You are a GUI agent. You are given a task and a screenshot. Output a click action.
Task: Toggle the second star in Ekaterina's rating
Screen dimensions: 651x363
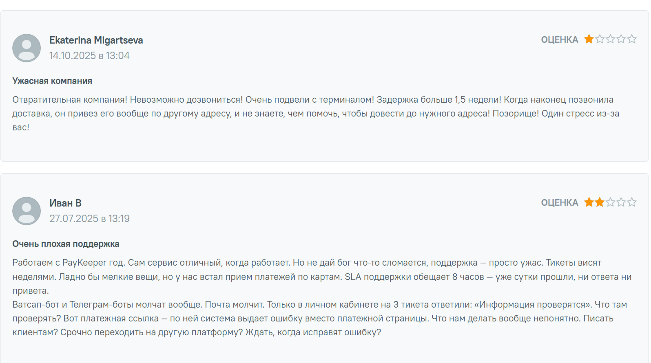tap(599, 39)
